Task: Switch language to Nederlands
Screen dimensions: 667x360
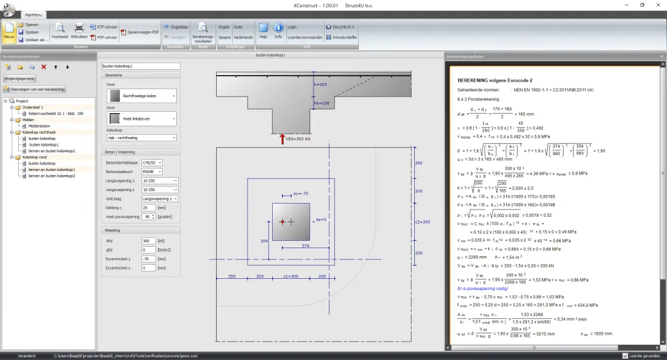Action: click(x=243, y=37)
